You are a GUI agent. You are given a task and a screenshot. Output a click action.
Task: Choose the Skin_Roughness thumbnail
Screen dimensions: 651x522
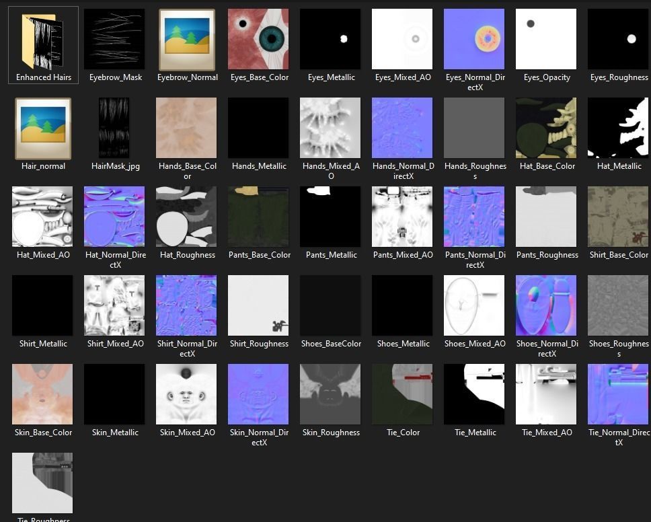coord(330,394)
